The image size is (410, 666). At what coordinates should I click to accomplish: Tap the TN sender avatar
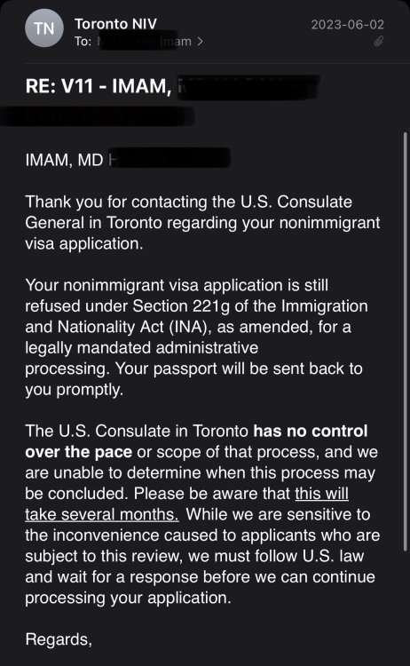44,28
